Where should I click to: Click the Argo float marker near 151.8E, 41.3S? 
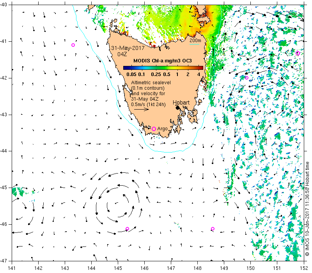tap(298, 53)
